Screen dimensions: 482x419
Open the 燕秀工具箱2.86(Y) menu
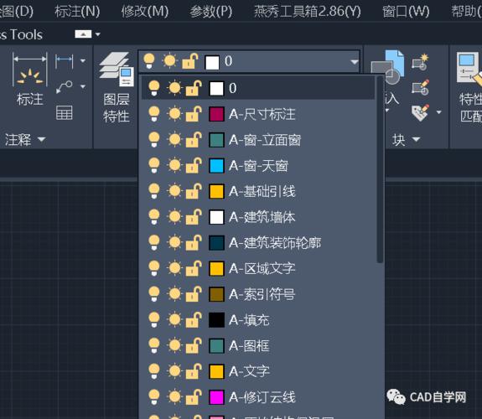click(307, 12)
